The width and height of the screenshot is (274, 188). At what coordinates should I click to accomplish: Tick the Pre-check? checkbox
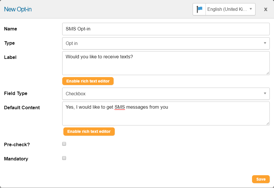coord(64,144)
